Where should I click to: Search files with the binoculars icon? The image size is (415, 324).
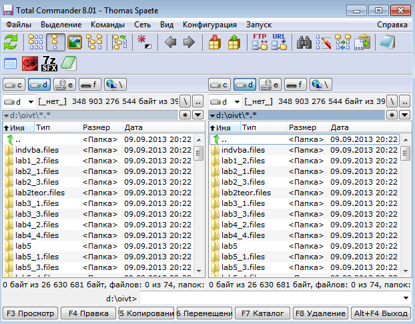click(x=304, y=42)
